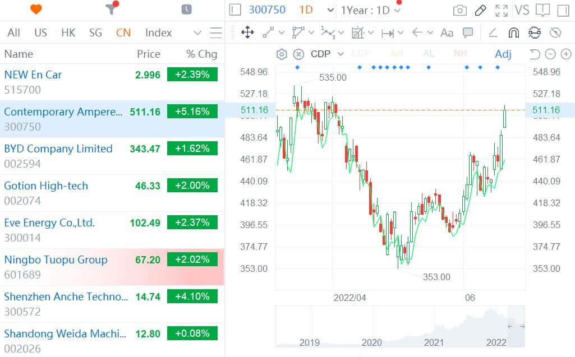Zoom in using the plus control
Screen dimensions: 575x357
click(567, 54)
